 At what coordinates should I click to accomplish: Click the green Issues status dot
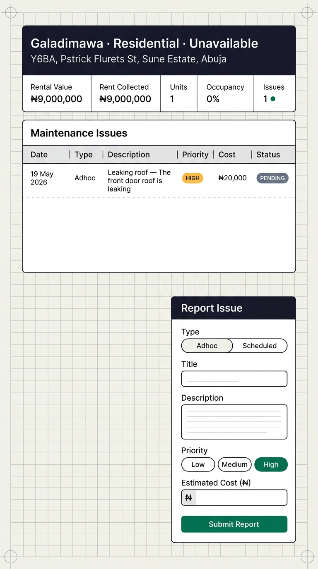pyautogui.click(x=272, y=99)
